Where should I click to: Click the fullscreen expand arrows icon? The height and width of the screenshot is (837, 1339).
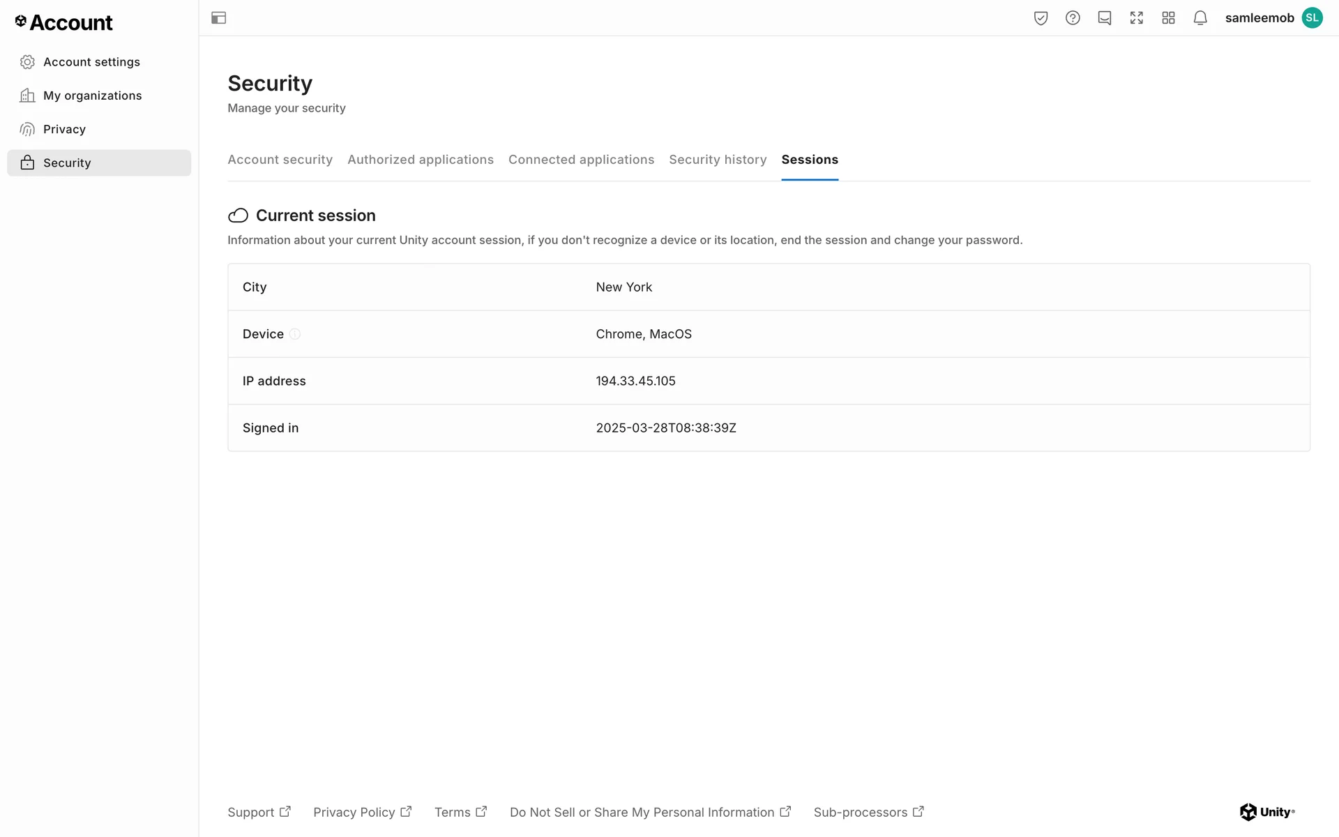pos(1137,18)
